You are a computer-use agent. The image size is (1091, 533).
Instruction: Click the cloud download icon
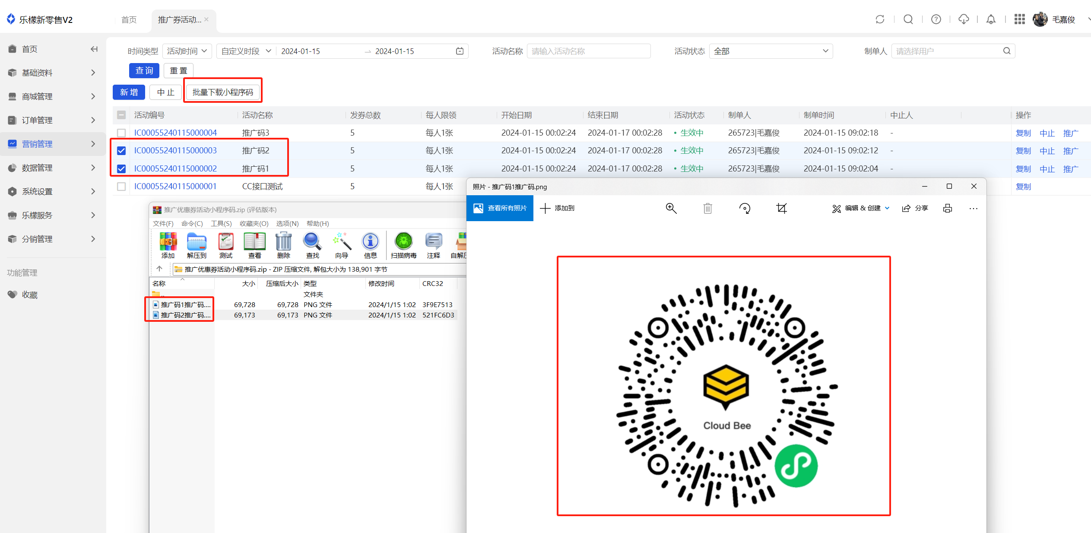click(x=964, y=19)
